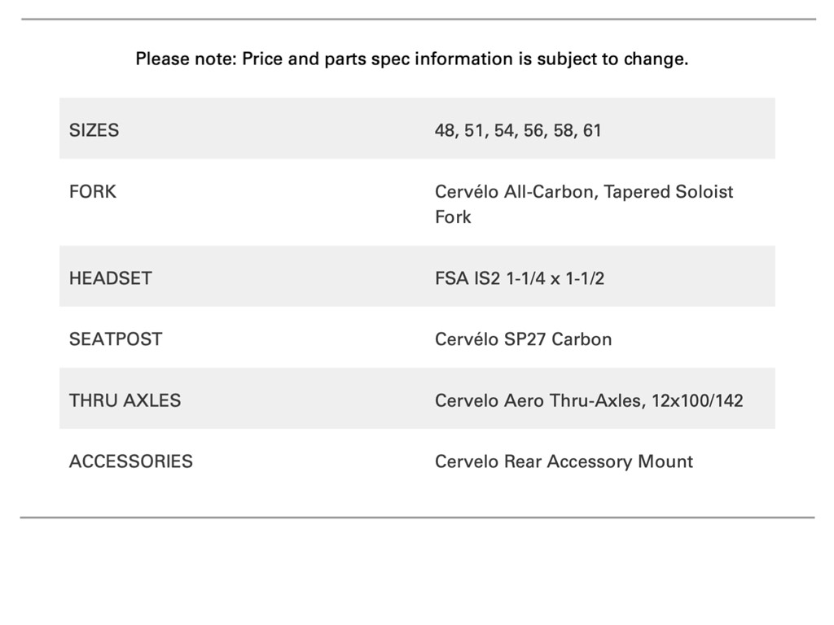Click size 54 in the sizes list

(505, 130)
